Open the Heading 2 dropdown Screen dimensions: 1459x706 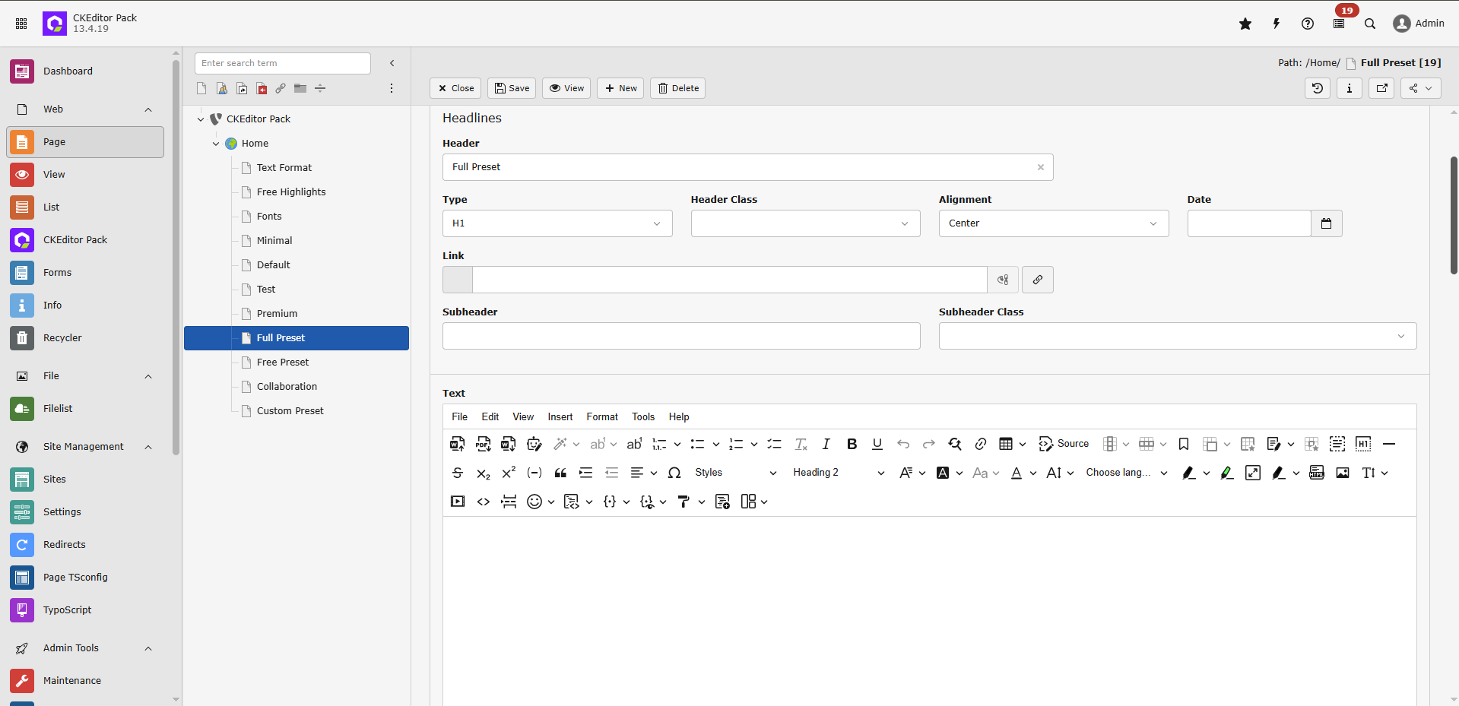tap(838, 473)
